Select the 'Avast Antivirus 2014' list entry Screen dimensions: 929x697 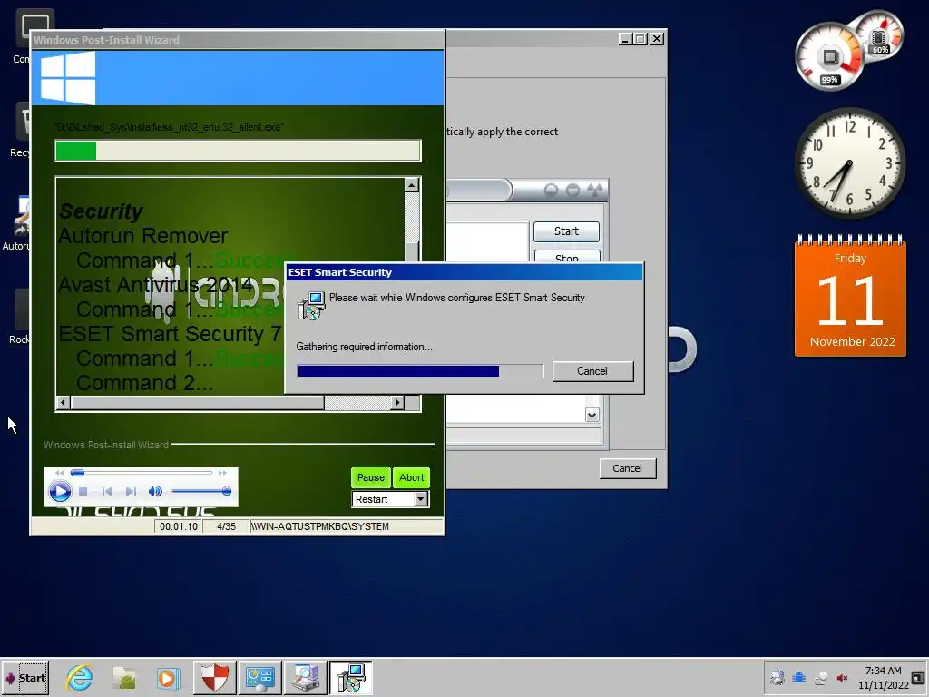tap(155, 284)
